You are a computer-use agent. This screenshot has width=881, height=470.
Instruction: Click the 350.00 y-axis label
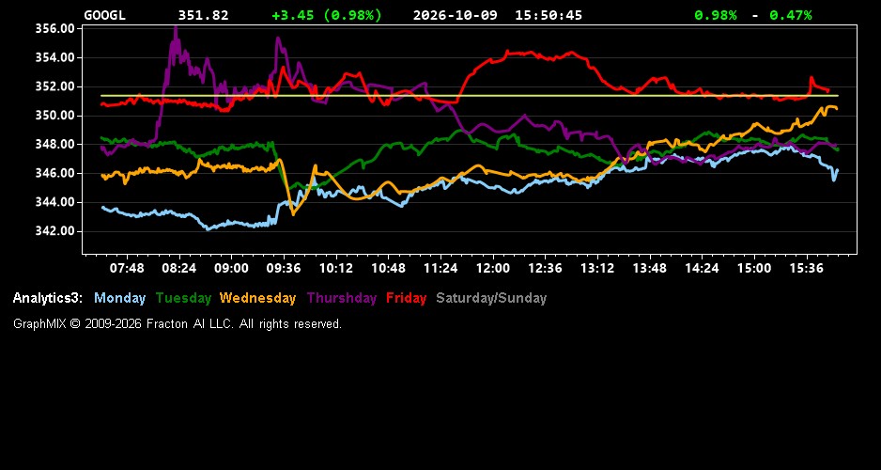(x=54, y=116)
